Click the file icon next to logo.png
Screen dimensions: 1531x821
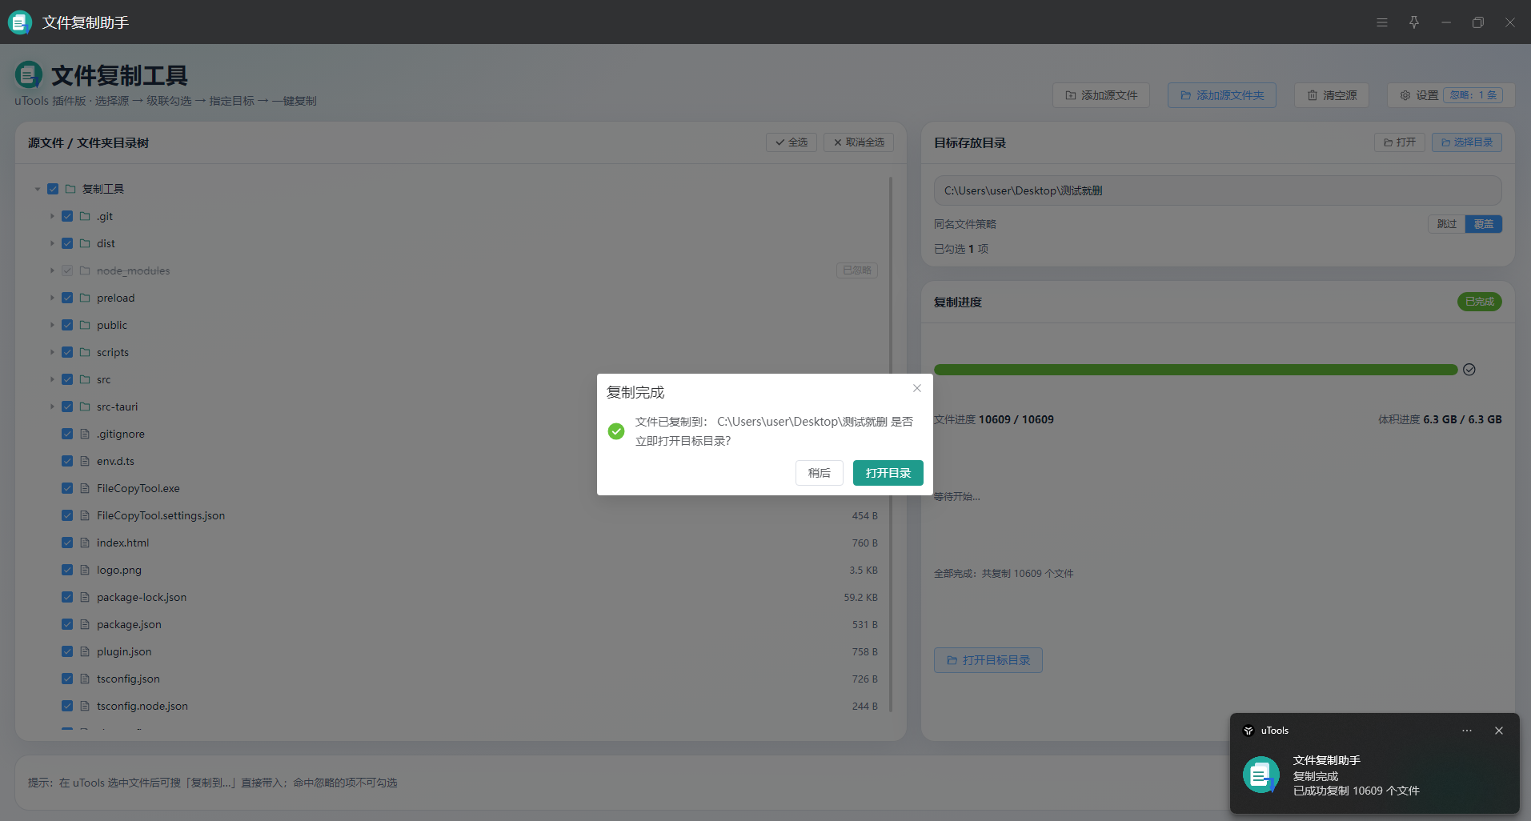point(85,570)
